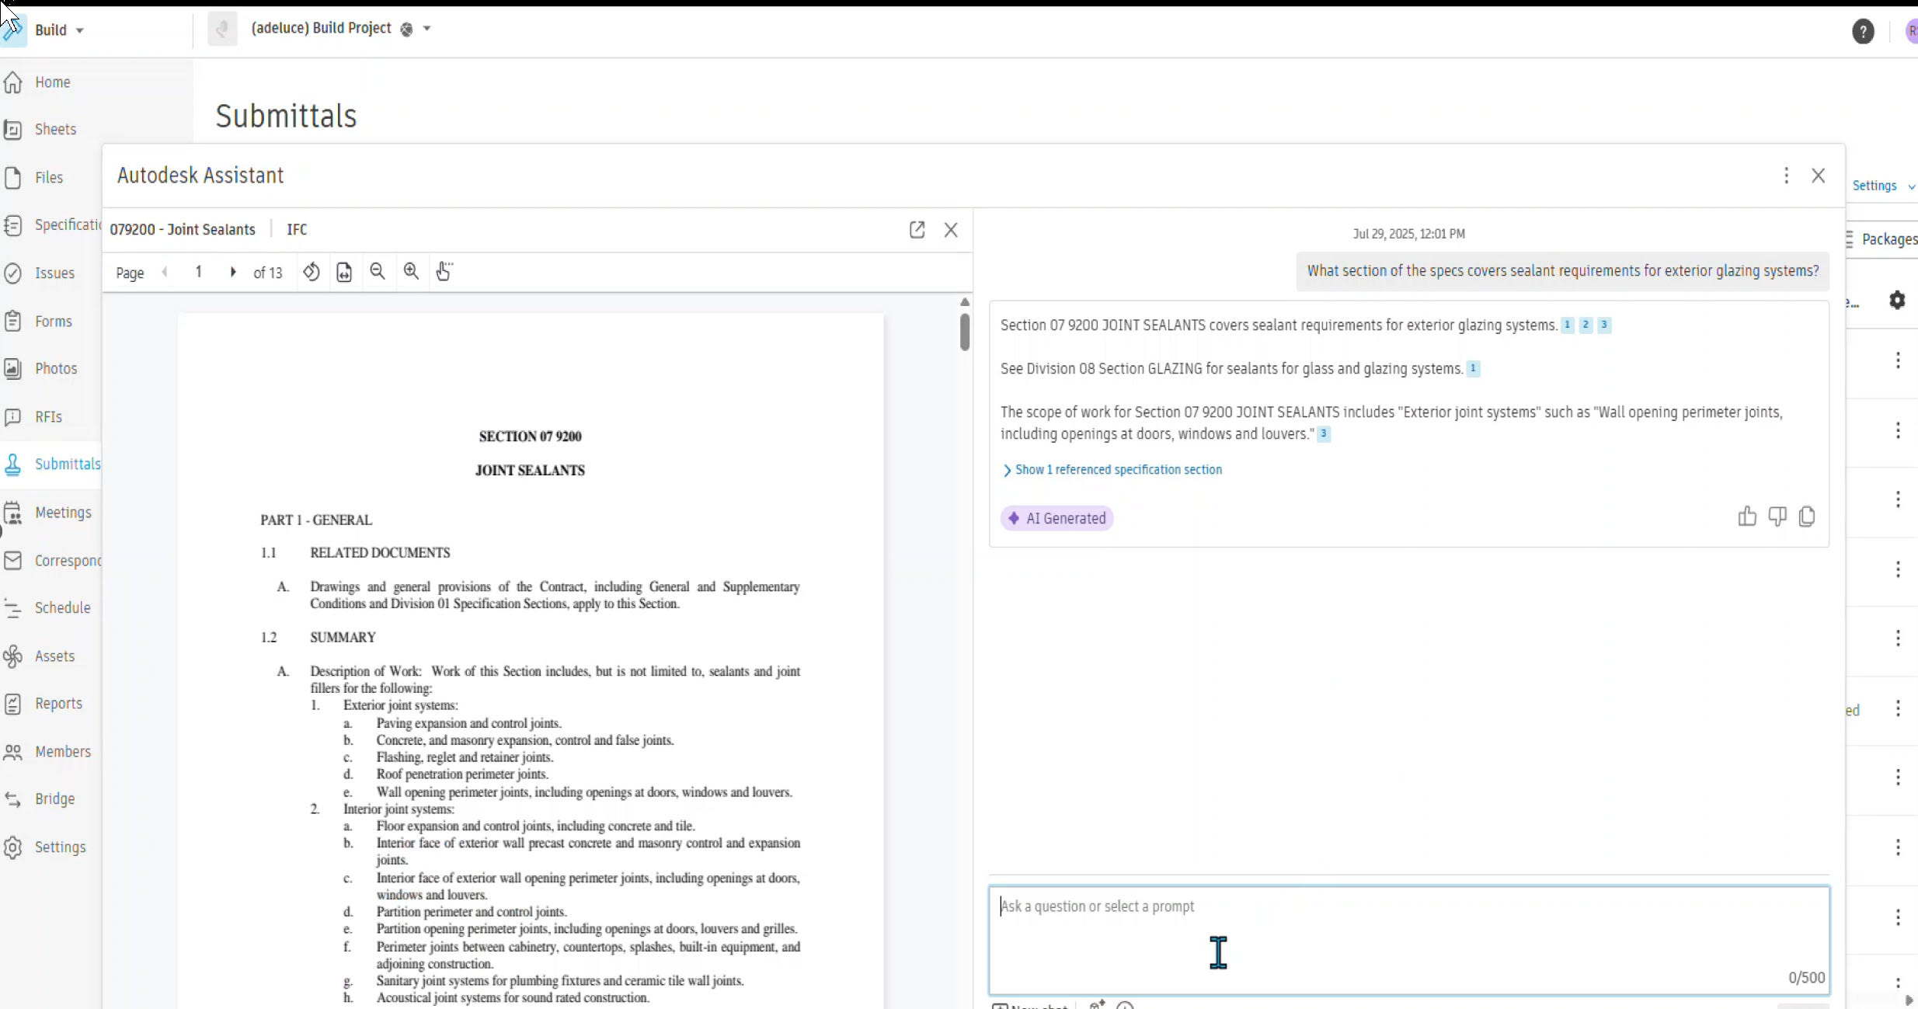The width and height of the screenshot is (1918, 1009).
Task: Go to previous document page
Action: pos(165,272)
